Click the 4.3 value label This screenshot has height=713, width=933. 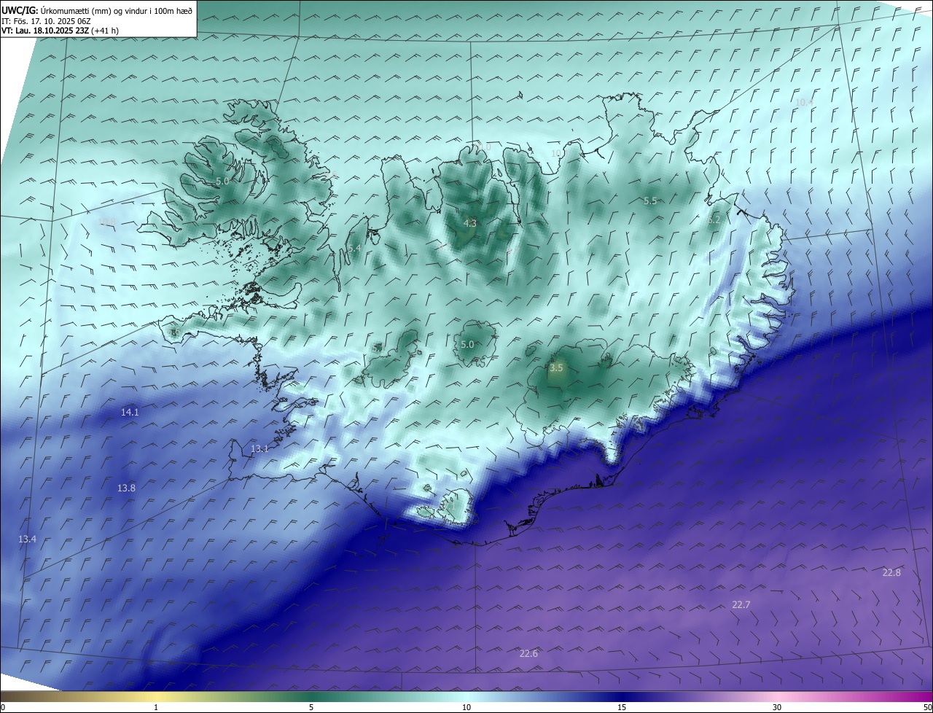(x=470, y=223)
